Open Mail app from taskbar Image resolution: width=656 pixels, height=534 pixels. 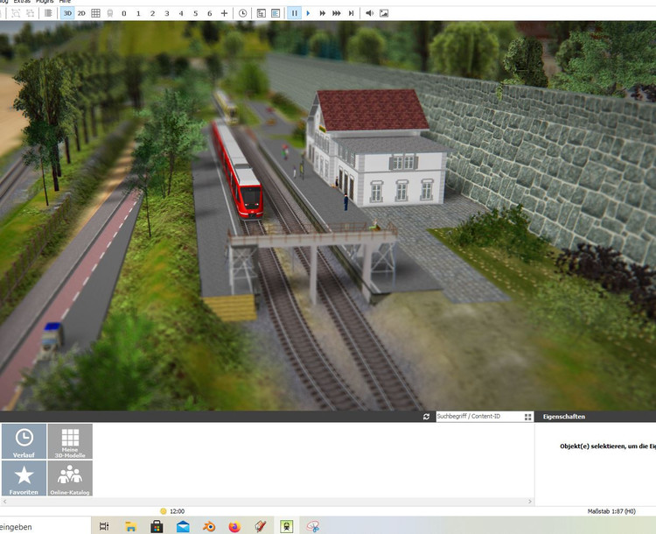(183, 526)
